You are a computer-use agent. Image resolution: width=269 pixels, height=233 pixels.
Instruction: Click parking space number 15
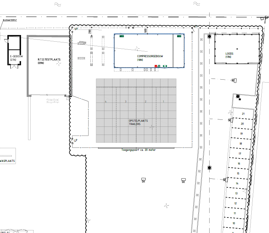tap(238, 174)
